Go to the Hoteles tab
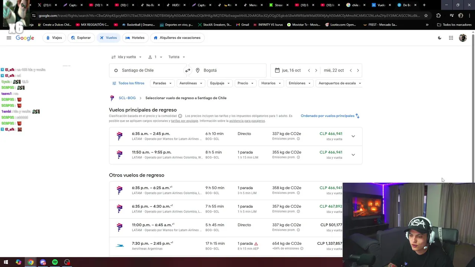Screen dimensions: 475x267 pyautogui.click(x=135, y=38)
